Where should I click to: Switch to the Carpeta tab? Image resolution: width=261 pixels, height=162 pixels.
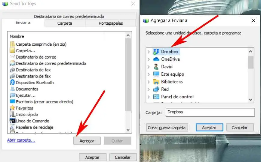pyautogui.click(x=65, y=23)
